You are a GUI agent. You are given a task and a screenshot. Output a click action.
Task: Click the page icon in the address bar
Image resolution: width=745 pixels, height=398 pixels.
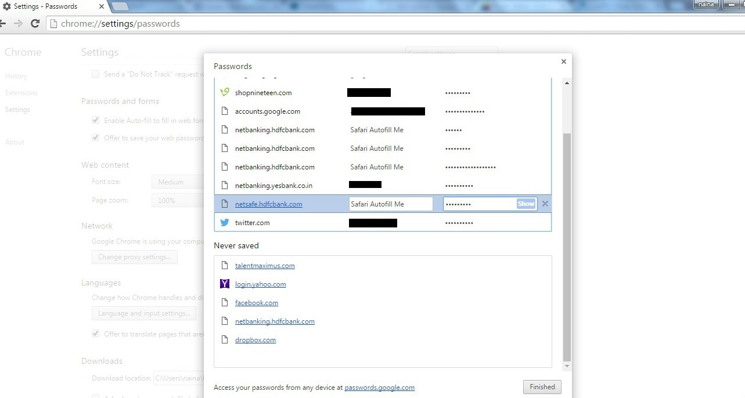coord(53,24)
